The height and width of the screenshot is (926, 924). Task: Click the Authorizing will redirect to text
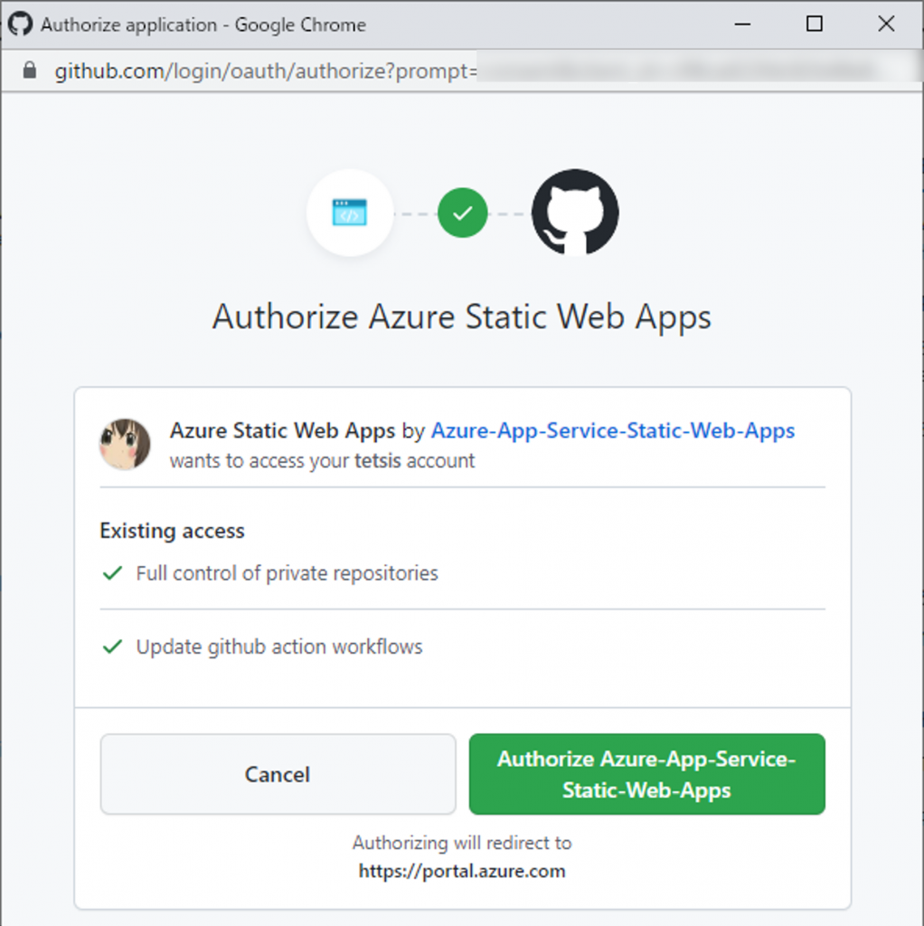(462, 842)
